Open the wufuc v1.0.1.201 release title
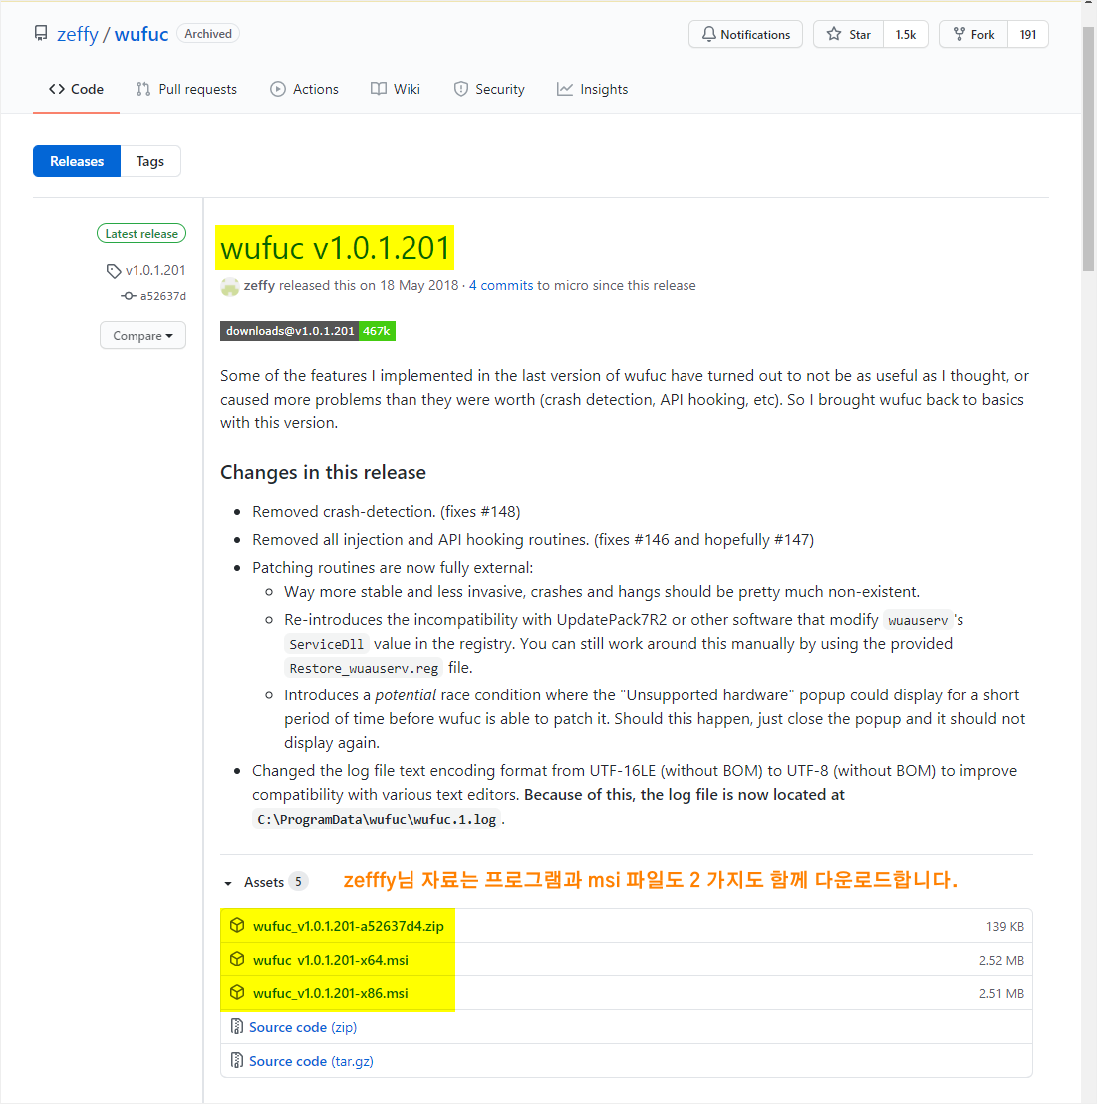Screen dimensions: 1097x1104 click(x=335, y=248)
